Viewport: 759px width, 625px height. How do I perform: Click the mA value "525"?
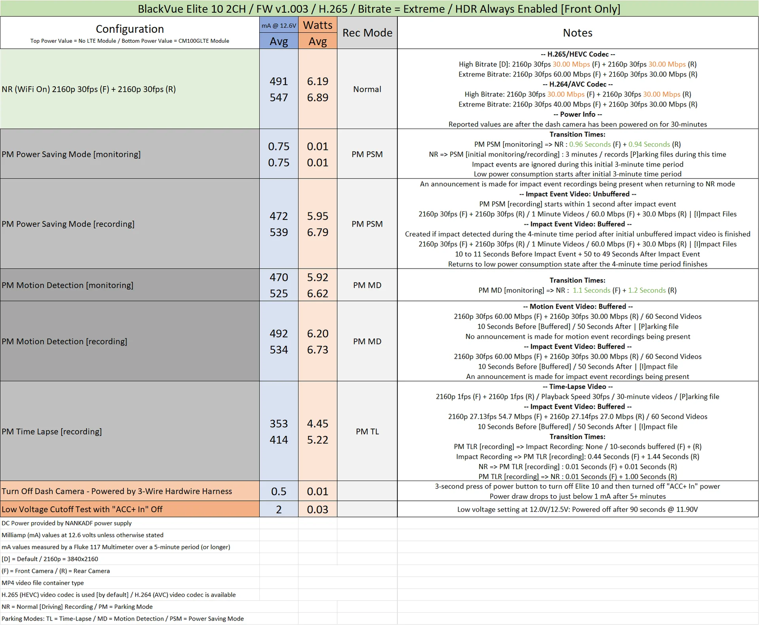click(279, 294)
